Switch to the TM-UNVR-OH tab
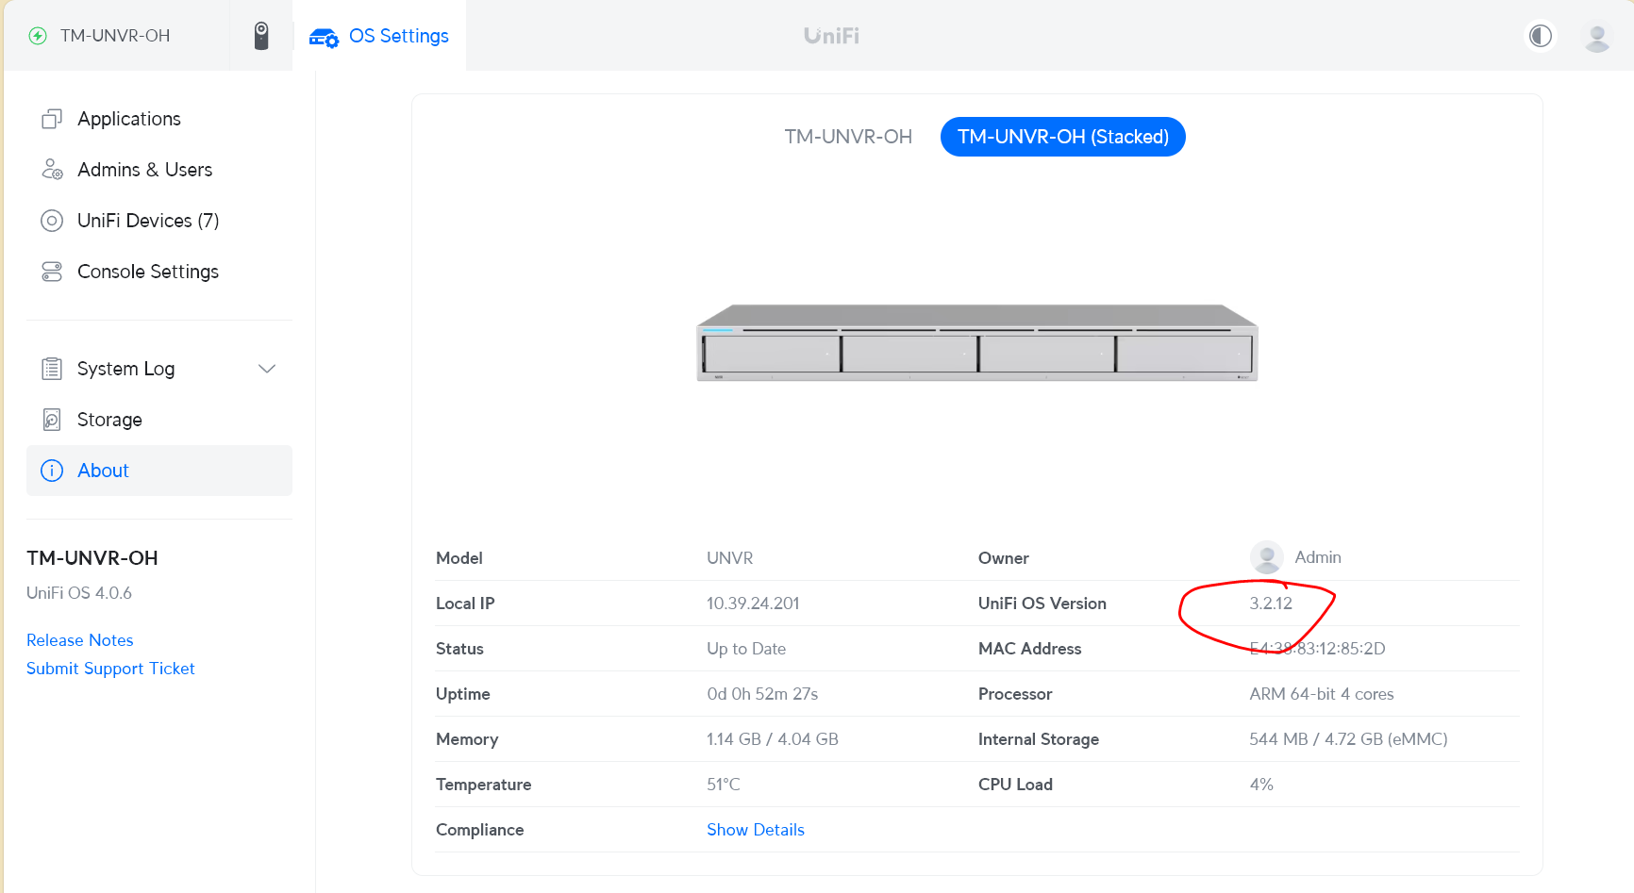This screenshot has height=893, width=1634. 848,137
